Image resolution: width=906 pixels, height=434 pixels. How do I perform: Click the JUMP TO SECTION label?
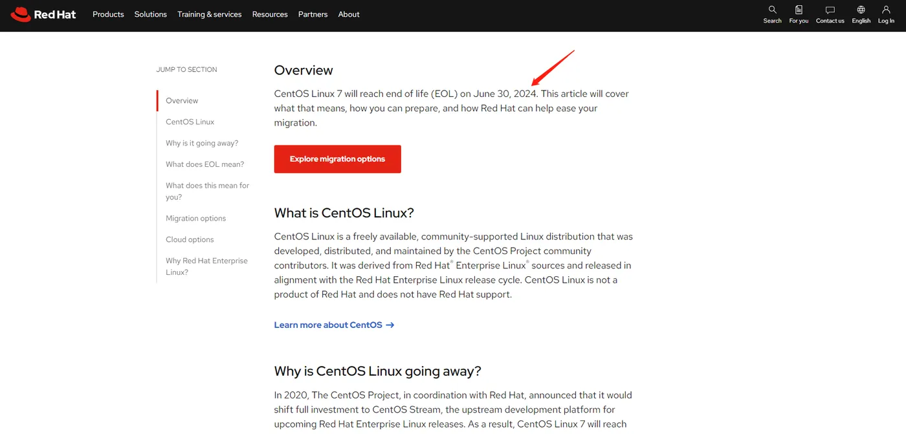coord(186,69)
